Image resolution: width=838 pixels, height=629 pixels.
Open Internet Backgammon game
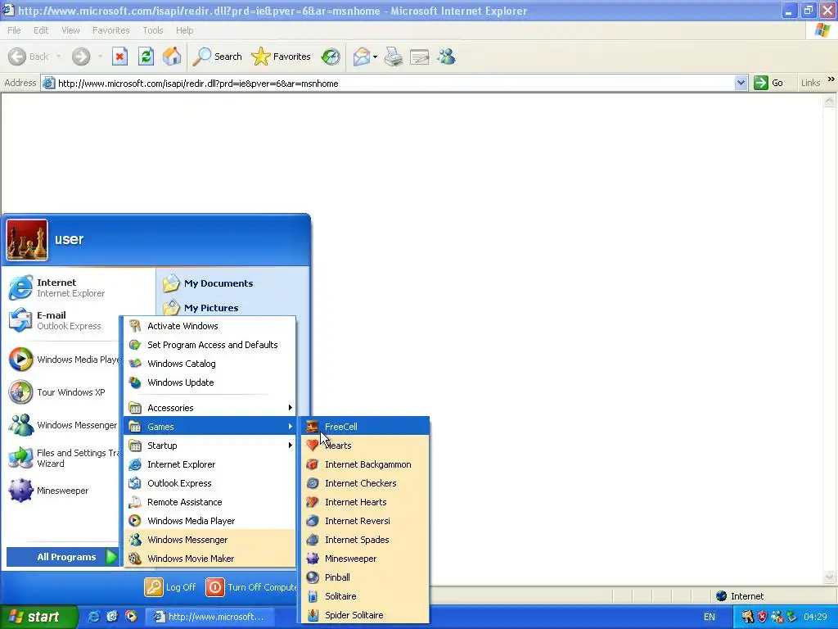pos(365,464)
